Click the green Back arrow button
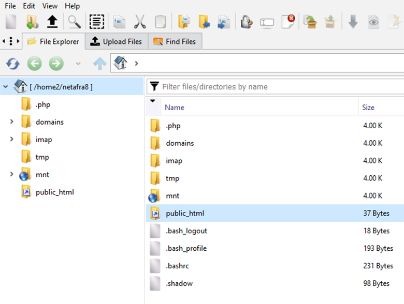Screen dimensions: 404x304 coord(35,63)
